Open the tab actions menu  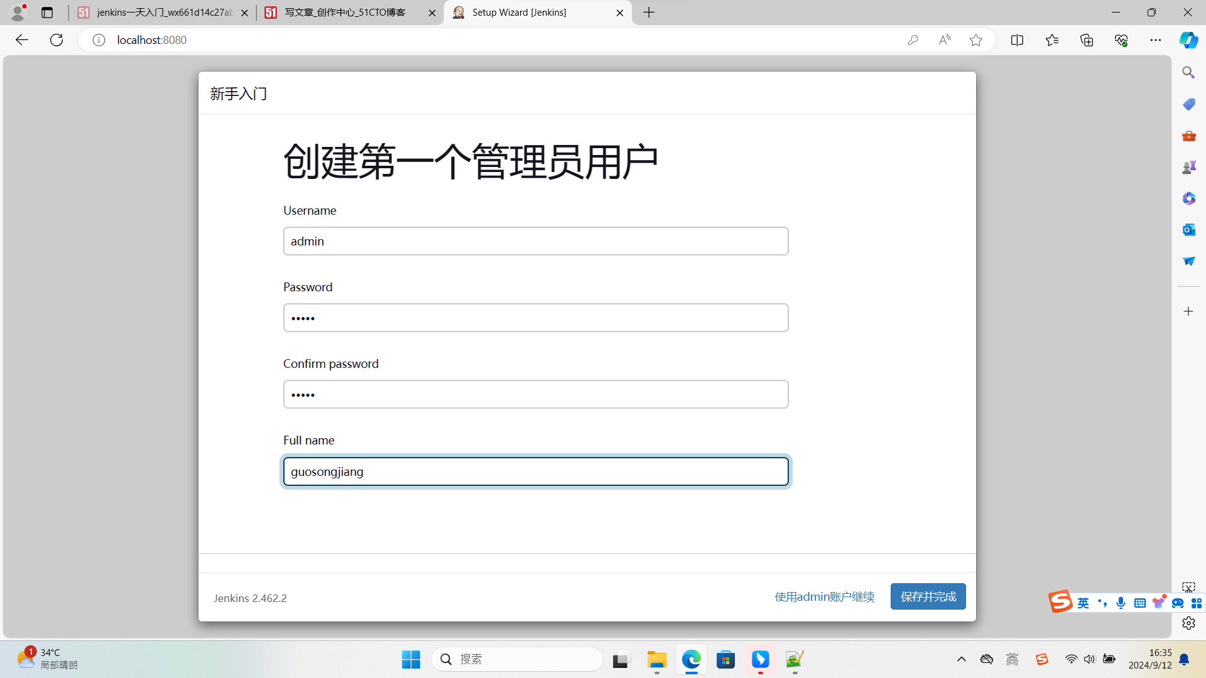[47, 13]
